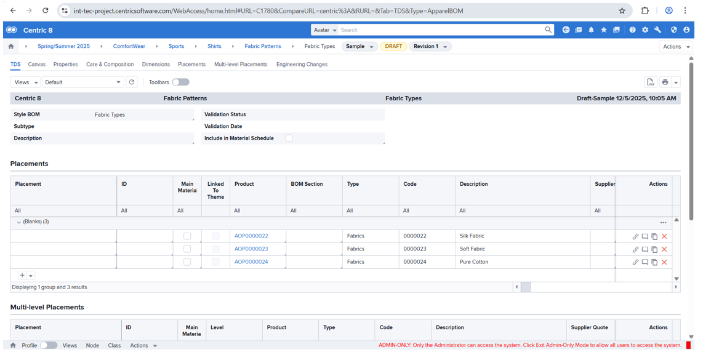Screen dimensions: 703x355
Task: Open the Dimensions tab
Action: (x=156, y=65)
